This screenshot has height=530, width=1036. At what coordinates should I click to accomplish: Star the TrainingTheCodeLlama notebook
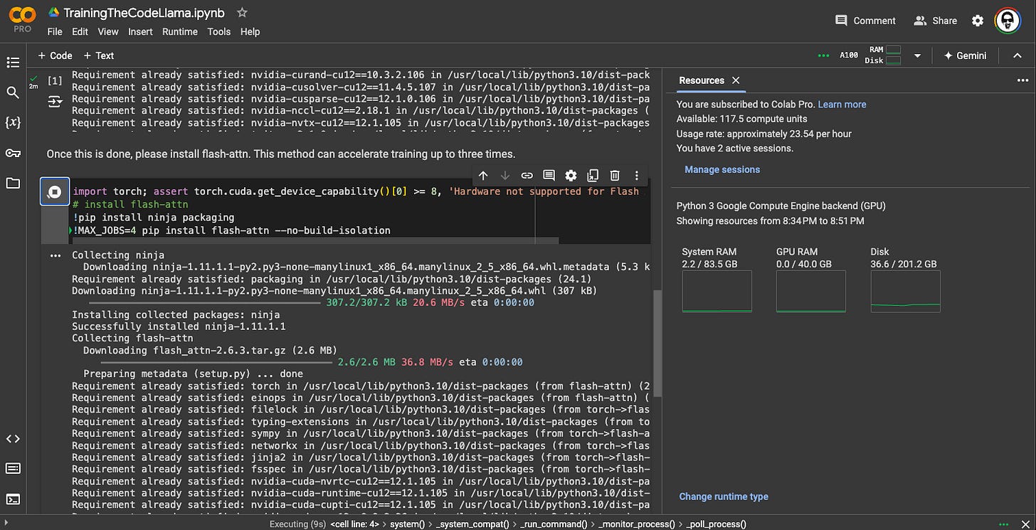(x=242, y=13)
